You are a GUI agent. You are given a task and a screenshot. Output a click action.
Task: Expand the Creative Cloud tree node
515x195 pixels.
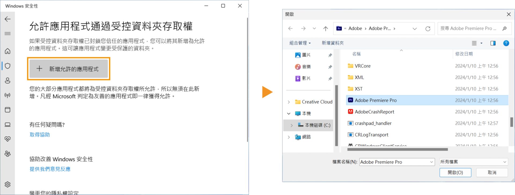(x=289, y=102)
